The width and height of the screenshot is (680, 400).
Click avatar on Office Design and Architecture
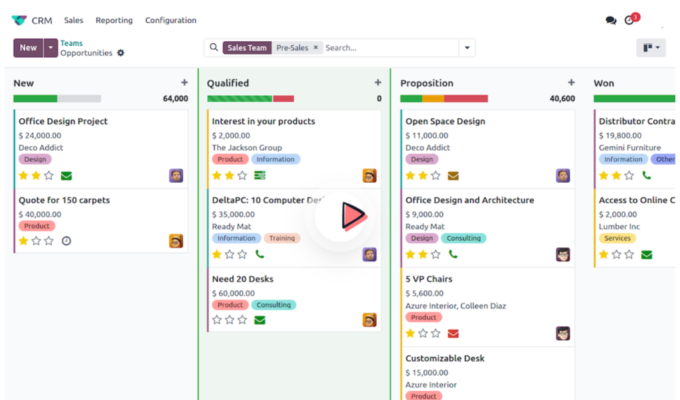tap(563, 254)
